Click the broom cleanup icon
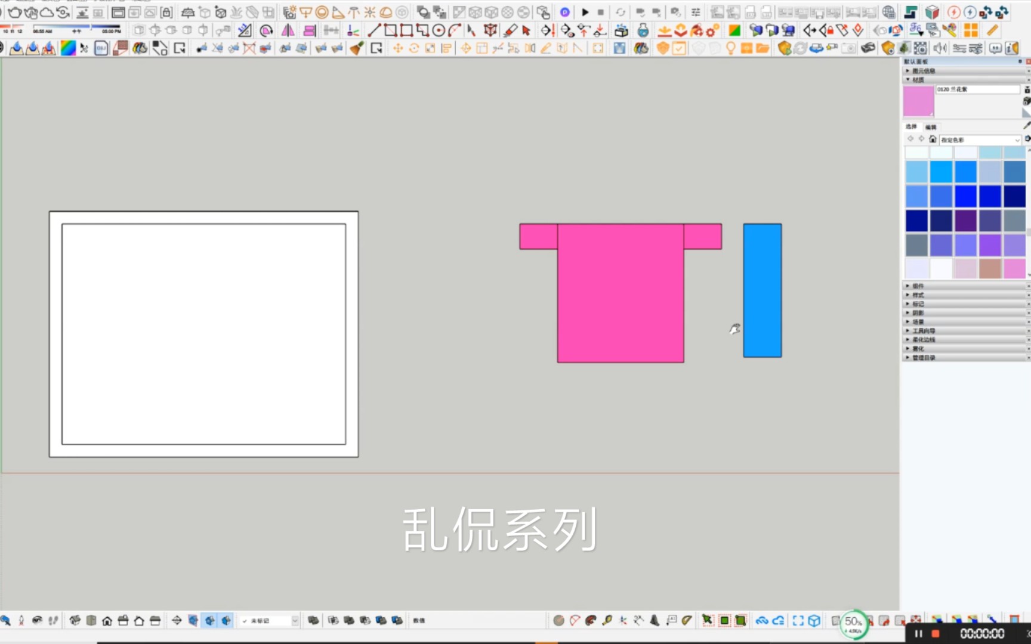Screen dimensions: 1031x644 (357, 48)
